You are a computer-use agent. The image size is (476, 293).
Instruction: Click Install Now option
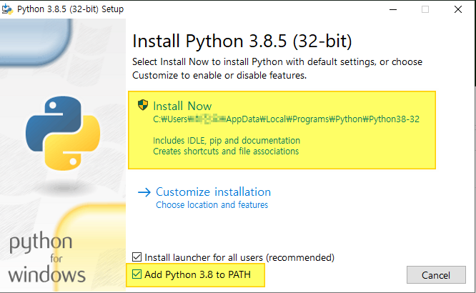pos(282,130)
